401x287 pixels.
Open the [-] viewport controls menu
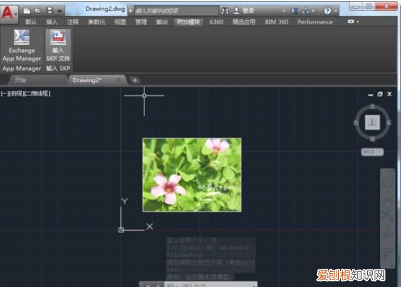pyautogui.click(x=4, y=93)
